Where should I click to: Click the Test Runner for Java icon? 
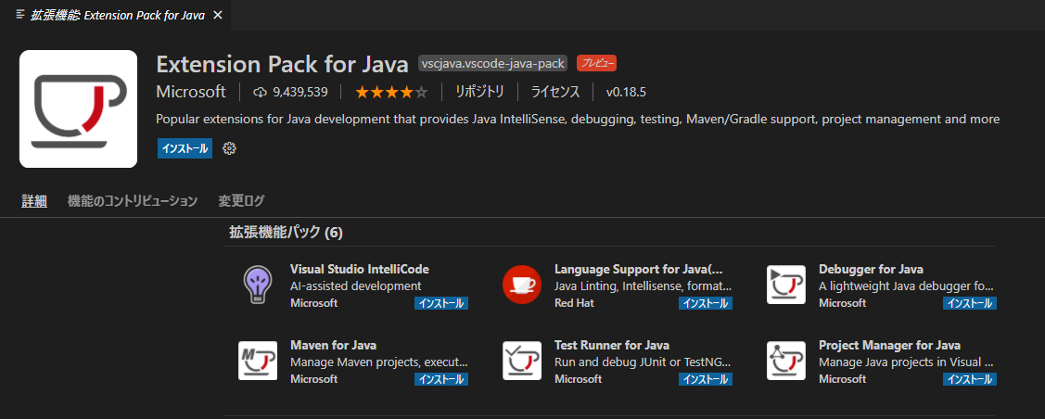[521, 361]
